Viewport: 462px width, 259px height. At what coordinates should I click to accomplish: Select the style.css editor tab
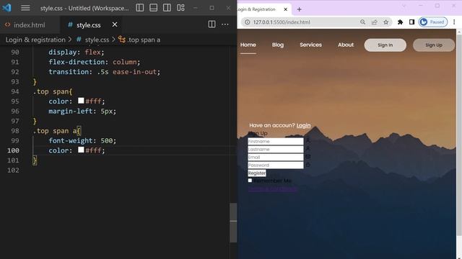pos(88,25)
